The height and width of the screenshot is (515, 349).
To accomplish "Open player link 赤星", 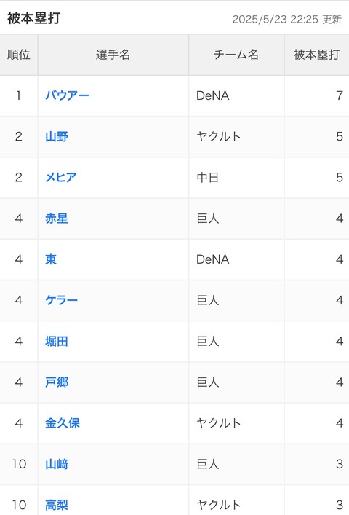I will click(x=57, y=219).
